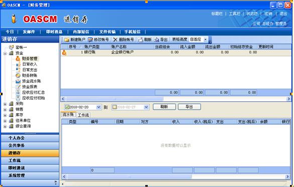The width and height of the screenshot is (294, 187).
Task: Click the 刷新 toolbar icon
Action: [x=140, y=40]
